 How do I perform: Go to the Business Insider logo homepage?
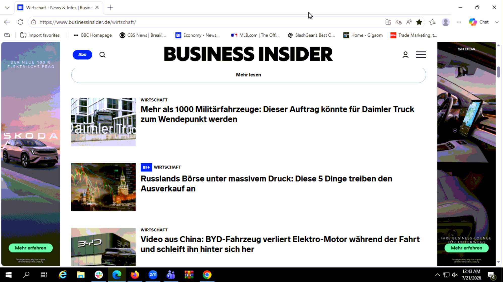(x=248, y=54)
